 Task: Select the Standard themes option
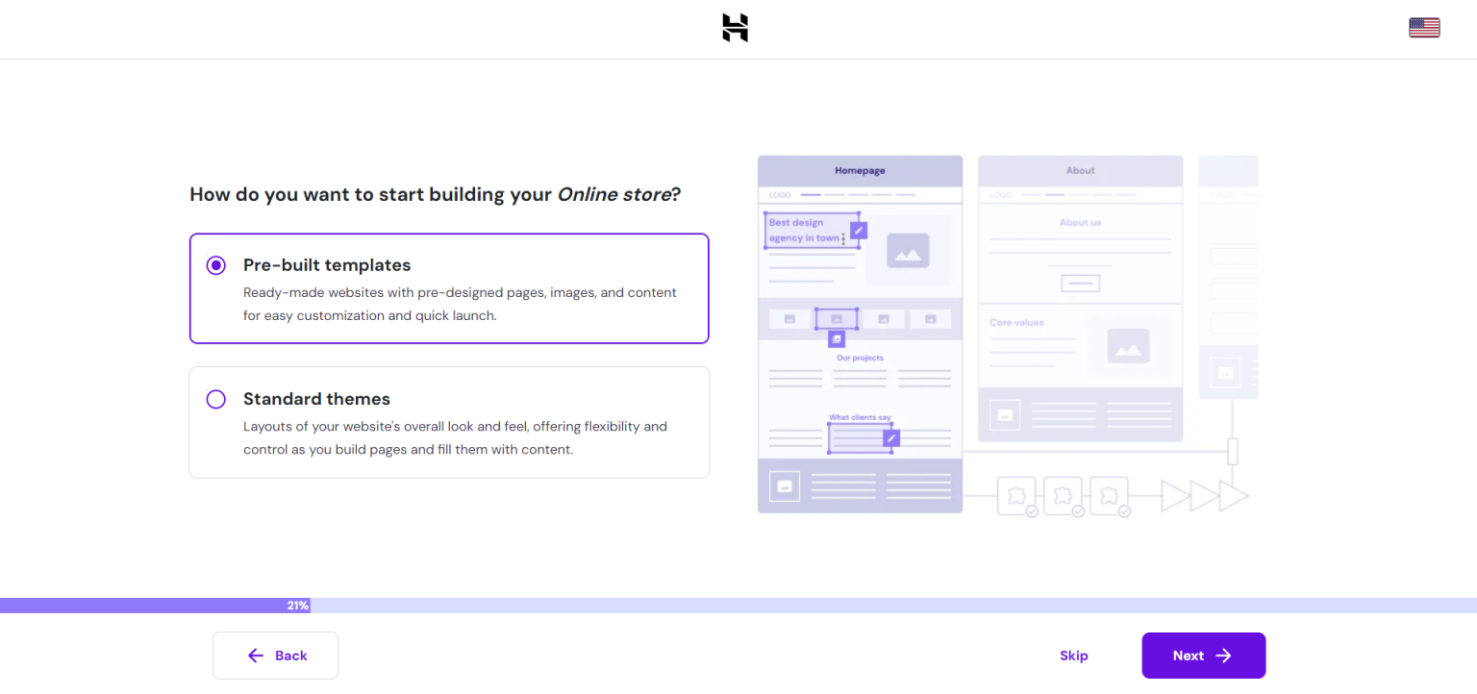coord(449,422)
